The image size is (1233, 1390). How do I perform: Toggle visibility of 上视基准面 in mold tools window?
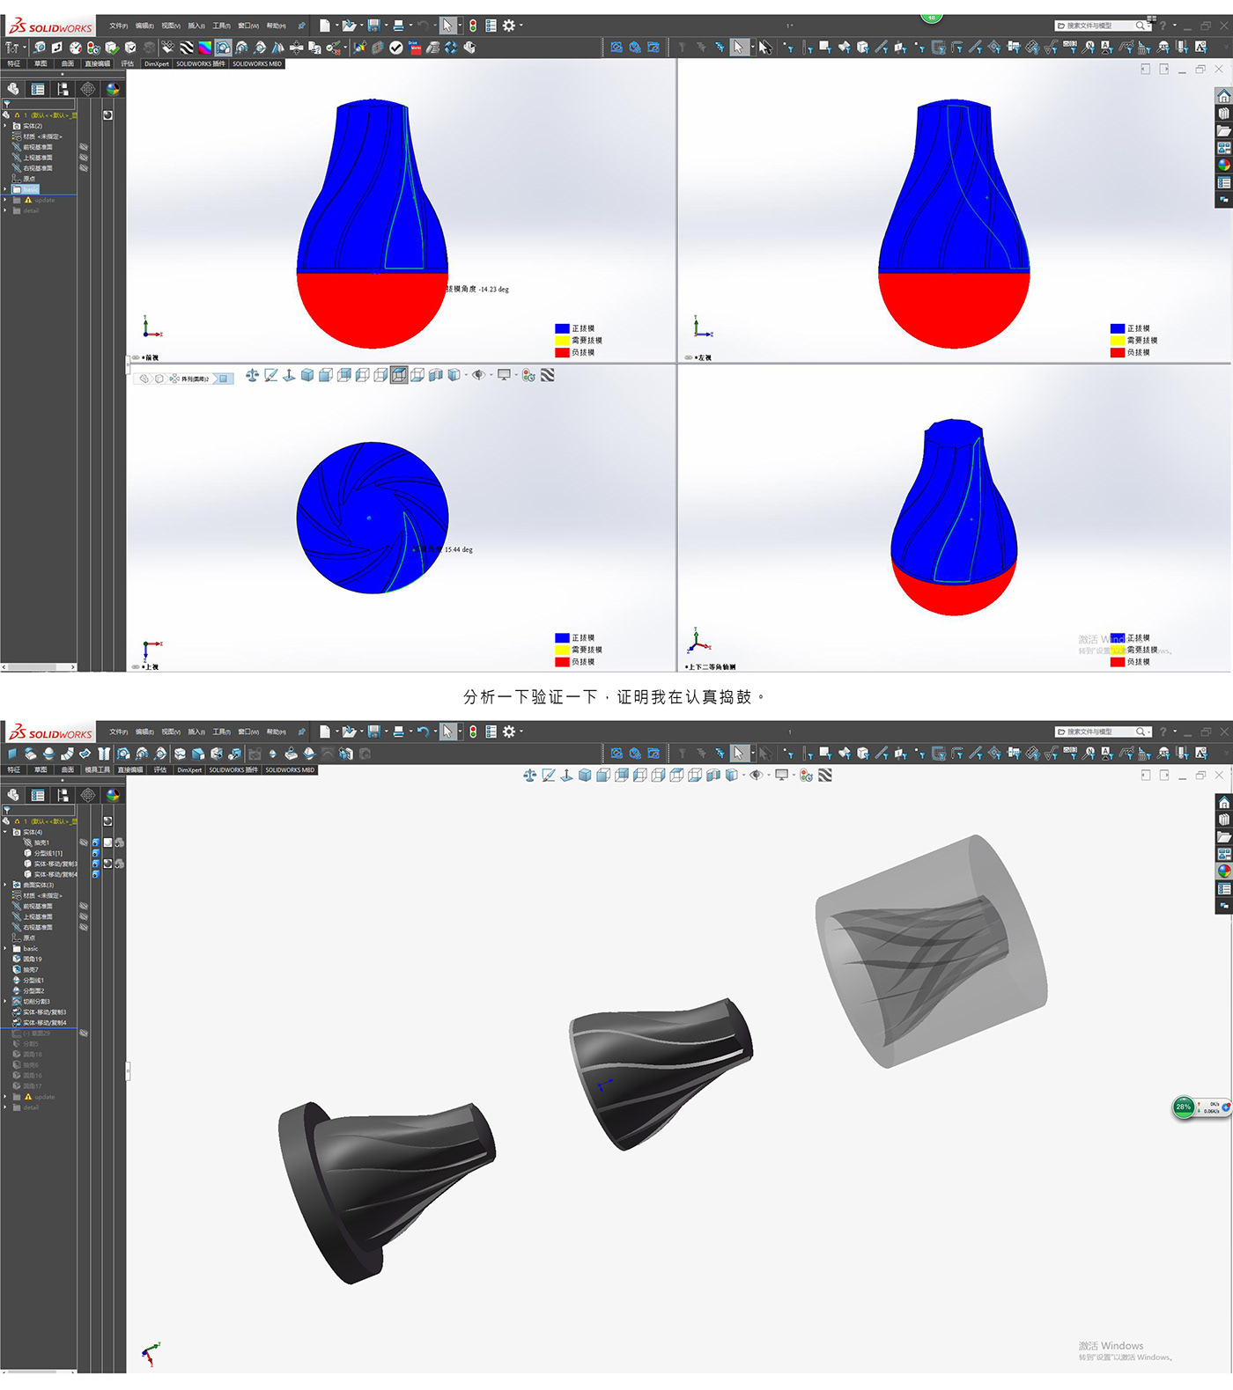pos(84,916)
